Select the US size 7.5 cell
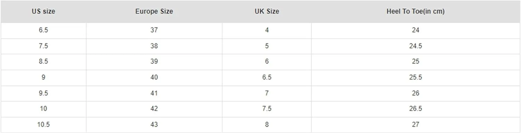Screen dimensions: 521x133 pos(43,46)
